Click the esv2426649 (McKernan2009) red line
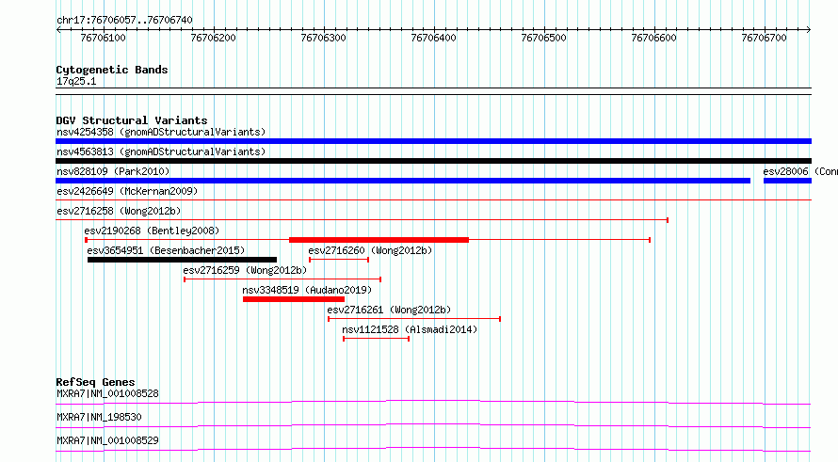Viewport: 838px width, 462px height. pyautogui.click(x=433, y=199)
